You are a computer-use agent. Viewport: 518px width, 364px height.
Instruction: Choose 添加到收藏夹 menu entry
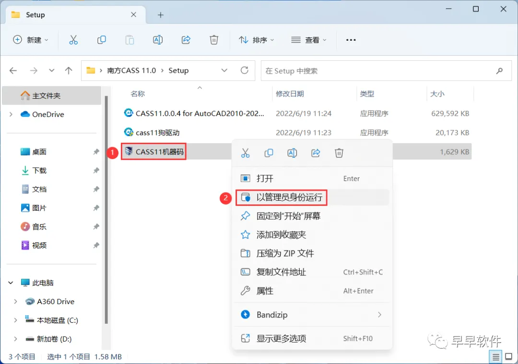click(x=312, y=235)
